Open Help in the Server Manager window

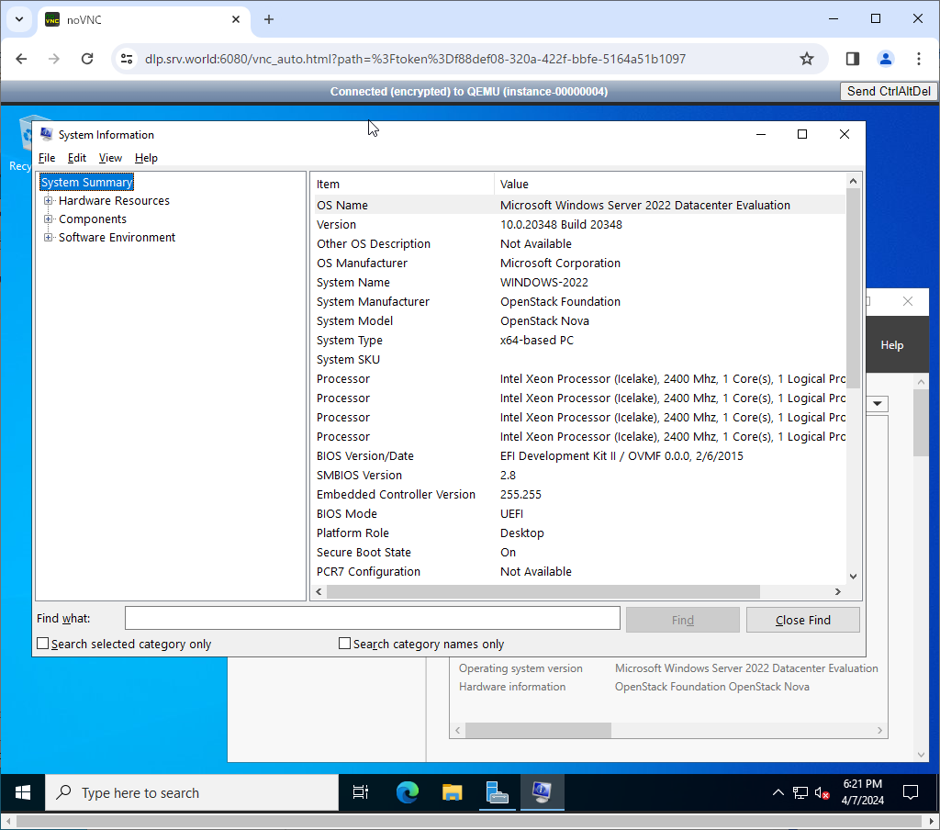pos(892,345)
